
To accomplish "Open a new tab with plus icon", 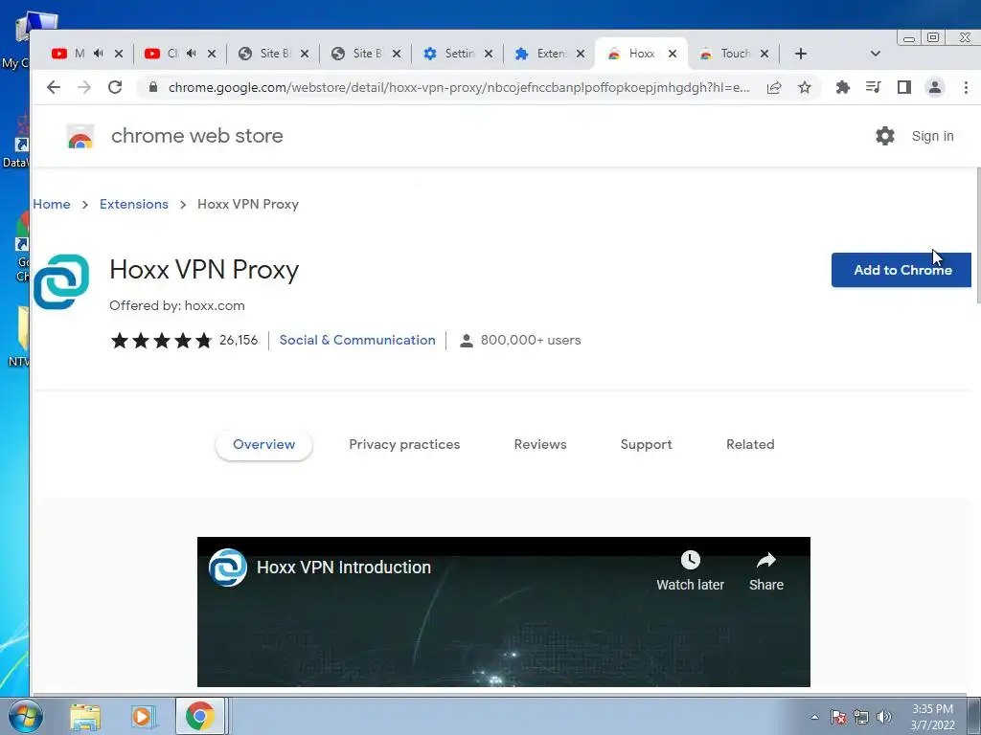I will click(801, 54).
